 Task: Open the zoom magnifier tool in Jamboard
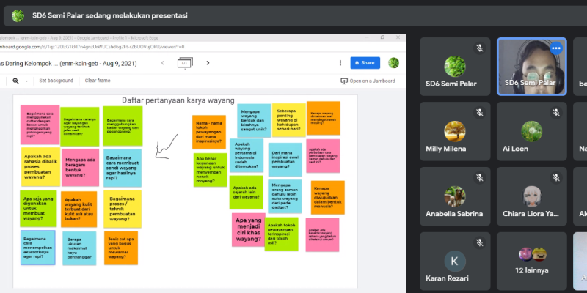point(15,81)
